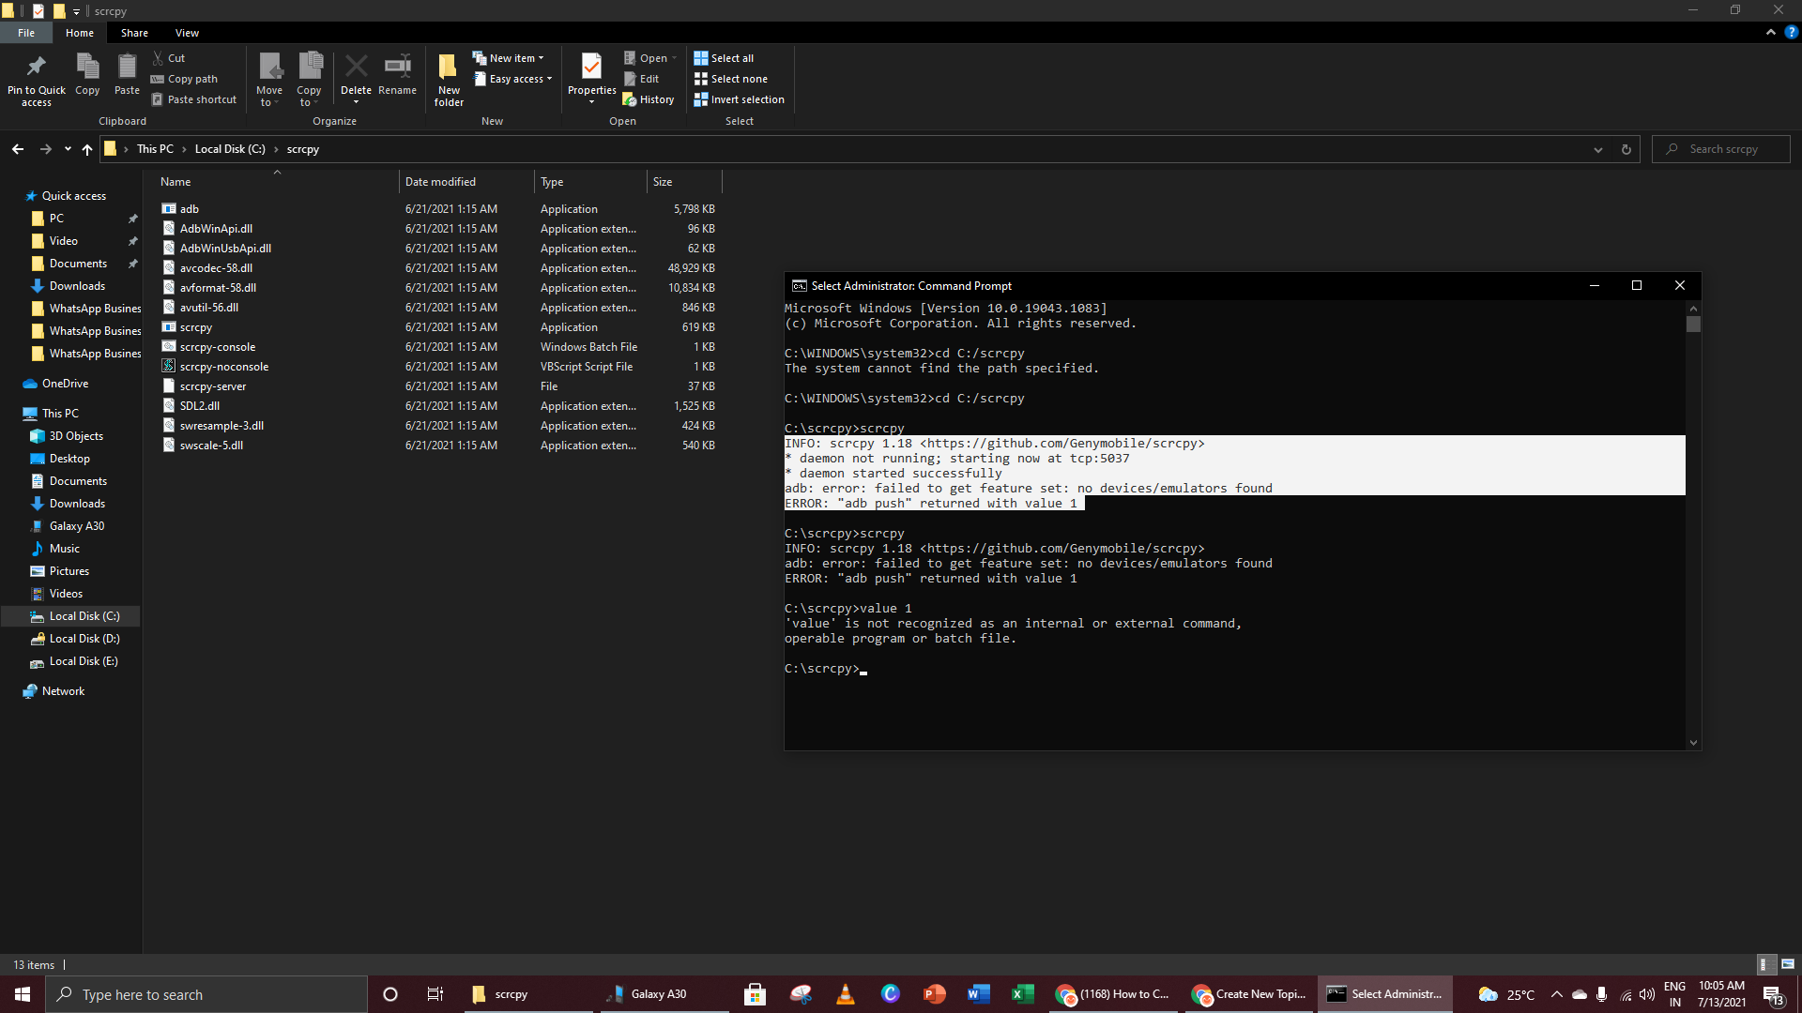Open Local Disk (D:) in navigation pane

pyautogui.click(x=84, y=639)
